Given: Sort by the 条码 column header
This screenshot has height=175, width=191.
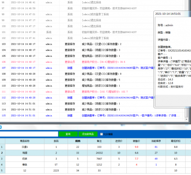Looking at the screenshot, I should 56,141.
